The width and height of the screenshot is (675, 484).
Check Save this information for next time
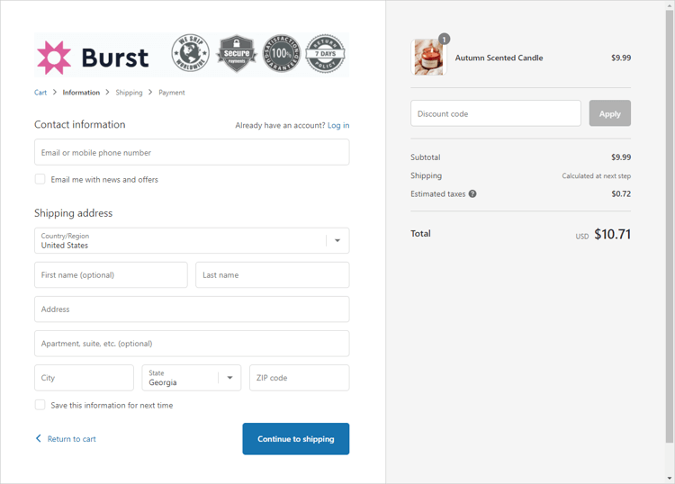click(x=40, y=405)
